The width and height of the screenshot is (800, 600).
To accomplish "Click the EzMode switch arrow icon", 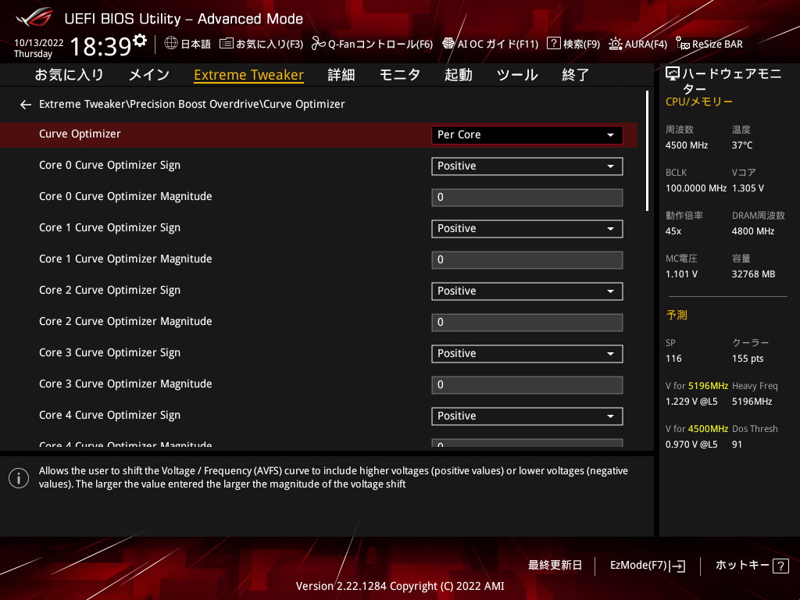I will pos(678,566).
